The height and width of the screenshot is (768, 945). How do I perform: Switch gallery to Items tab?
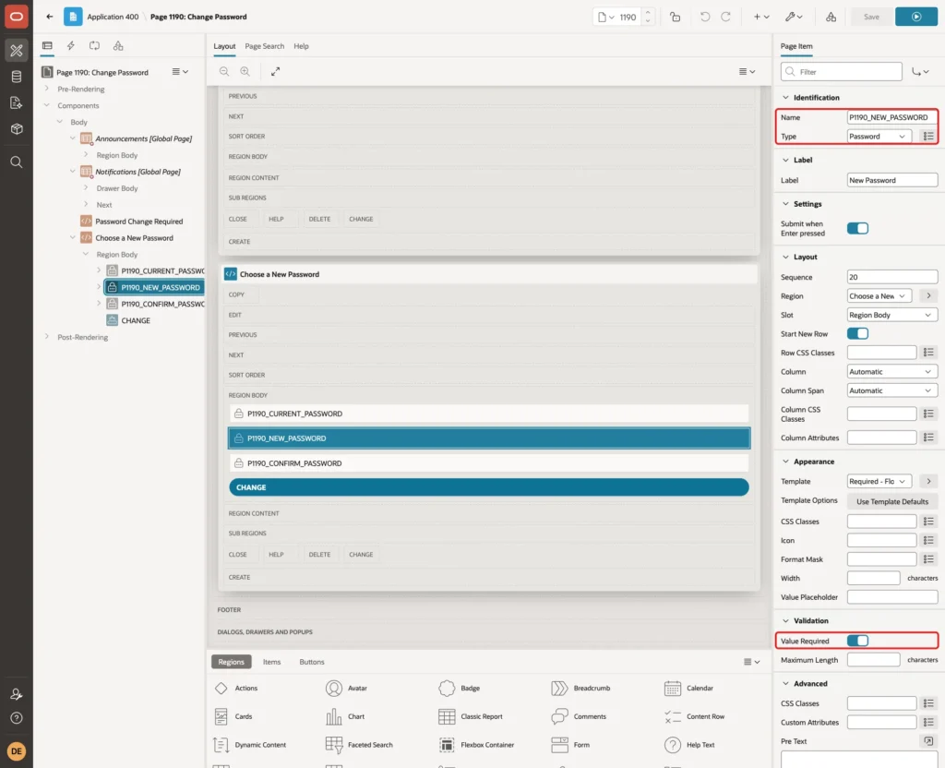click(272, 662)
